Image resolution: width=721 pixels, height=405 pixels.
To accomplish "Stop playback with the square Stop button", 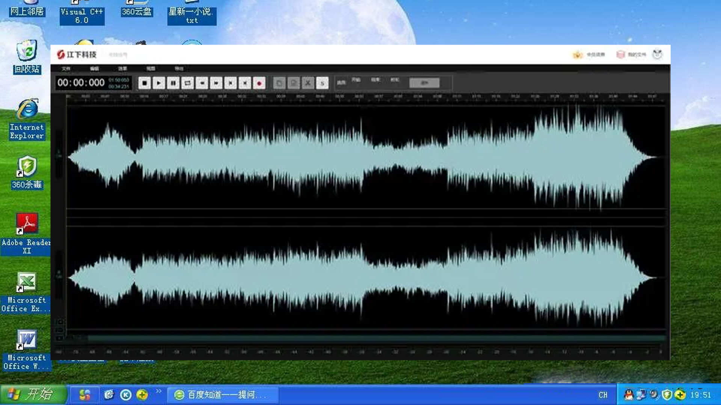I will 144,83.
